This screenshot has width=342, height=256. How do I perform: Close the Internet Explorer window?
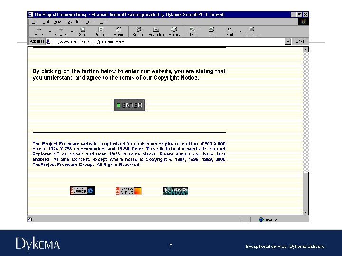305,15
